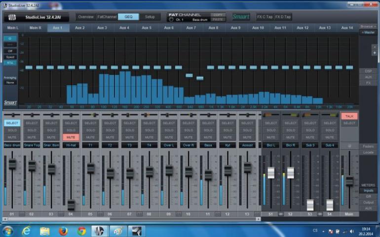
Task: Select the Aux 4 GEQ tab
Action: tap(124, 28)
